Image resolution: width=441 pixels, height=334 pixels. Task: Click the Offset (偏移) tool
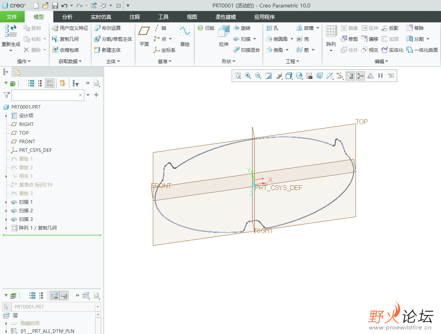[x=370, y=39]
